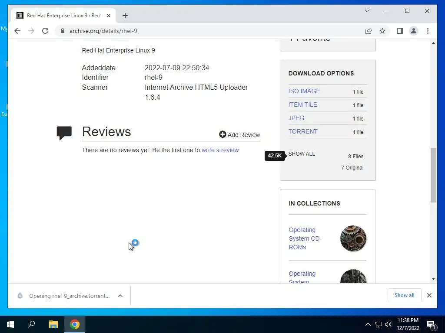Viewport: 445px width, 333px height.
Task: Go back to the previous page
Action: [x=17, y=31]
